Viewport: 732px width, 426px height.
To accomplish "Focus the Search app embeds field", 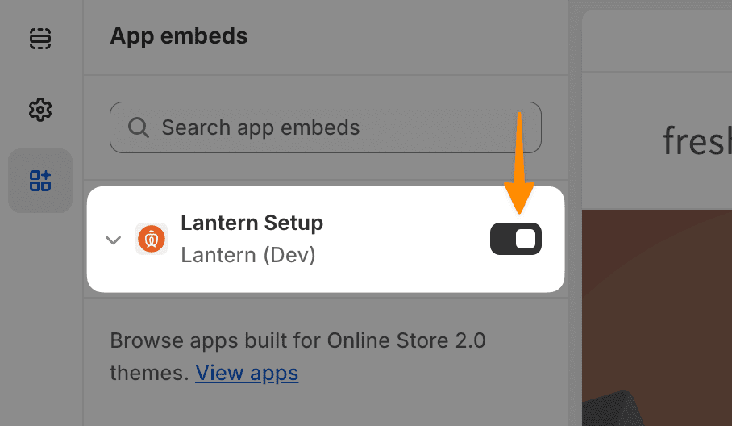I will click(339, 127).
